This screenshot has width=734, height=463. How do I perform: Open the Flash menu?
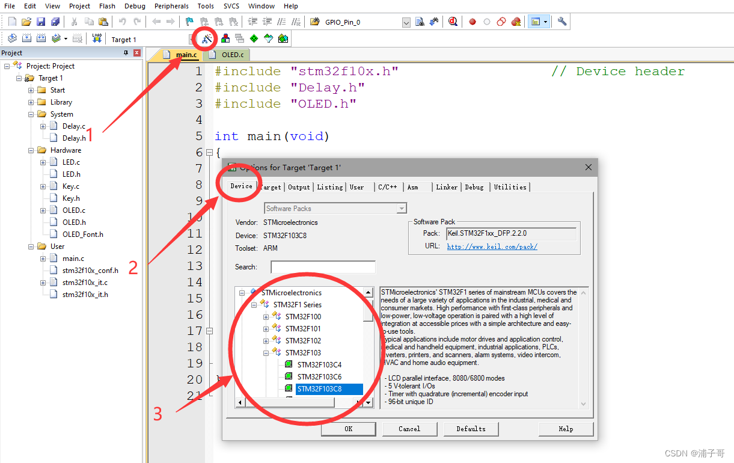point(107,6)
